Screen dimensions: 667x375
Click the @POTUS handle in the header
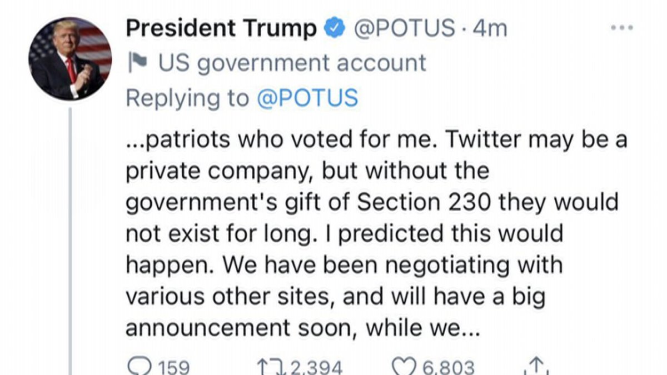tap(406, 28)
